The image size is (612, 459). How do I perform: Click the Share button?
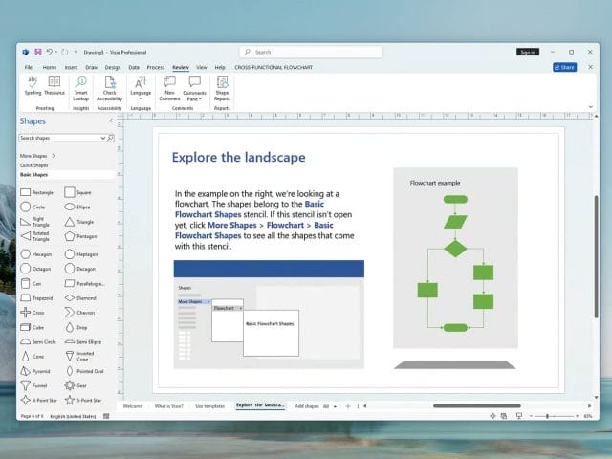565,68
